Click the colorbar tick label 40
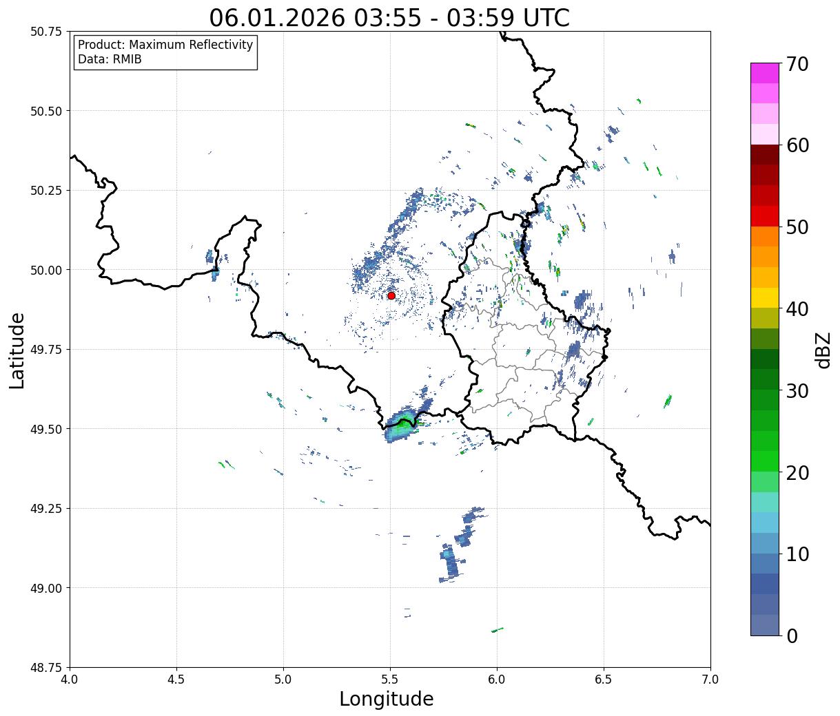This screenshot has height=716, width=840. click(x=797, y=309)
